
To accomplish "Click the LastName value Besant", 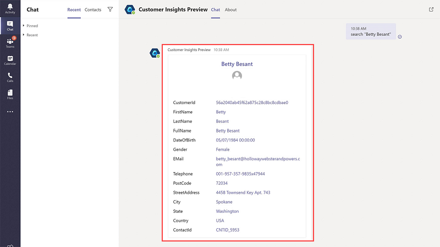I will coord(222,121).
